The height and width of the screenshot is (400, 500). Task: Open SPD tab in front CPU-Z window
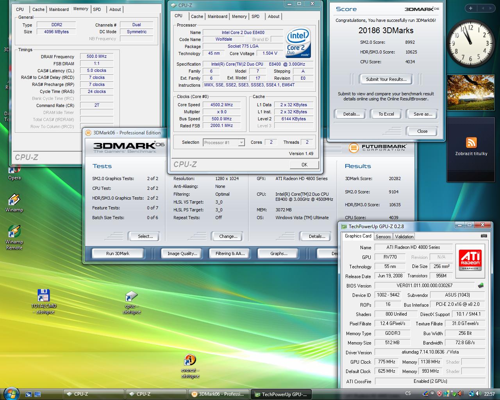click(x=255, y=16)
